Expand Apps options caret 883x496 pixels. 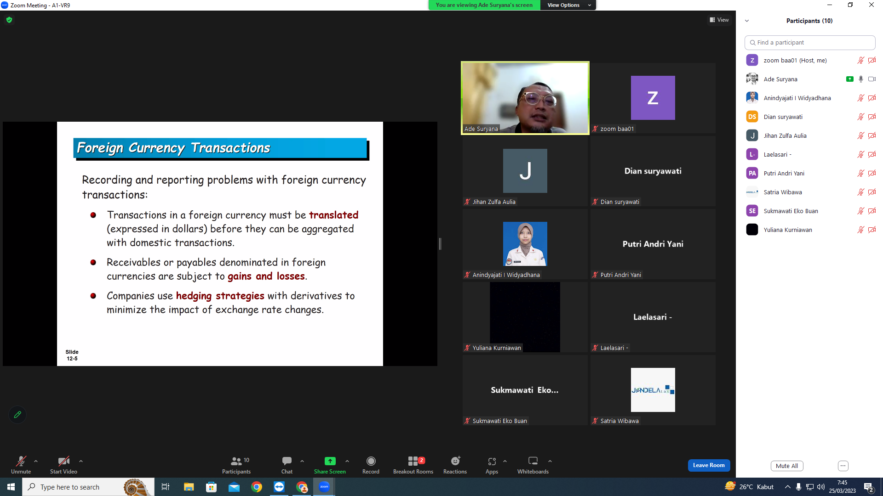click(505, 461)
